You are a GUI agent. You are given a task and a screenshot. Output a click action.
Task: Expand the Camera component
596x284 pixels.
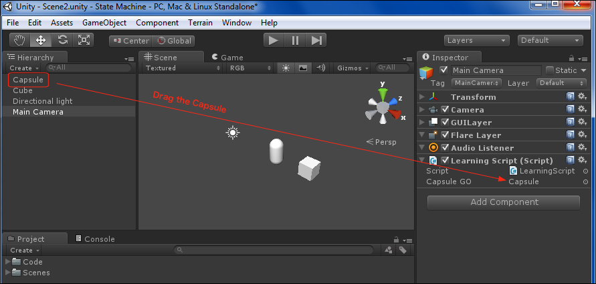pyautogui.click(x=422, y=110)
